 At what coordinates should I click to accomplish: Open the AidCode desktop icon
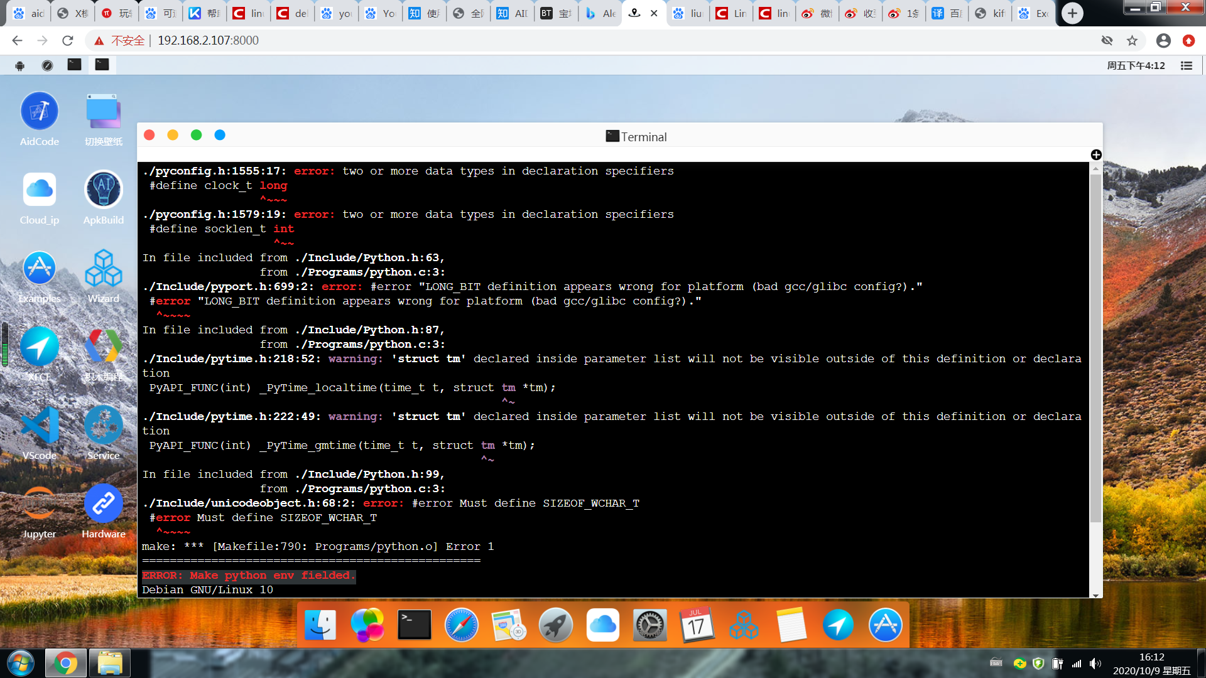pyautogui.click(x=40, y=112)
